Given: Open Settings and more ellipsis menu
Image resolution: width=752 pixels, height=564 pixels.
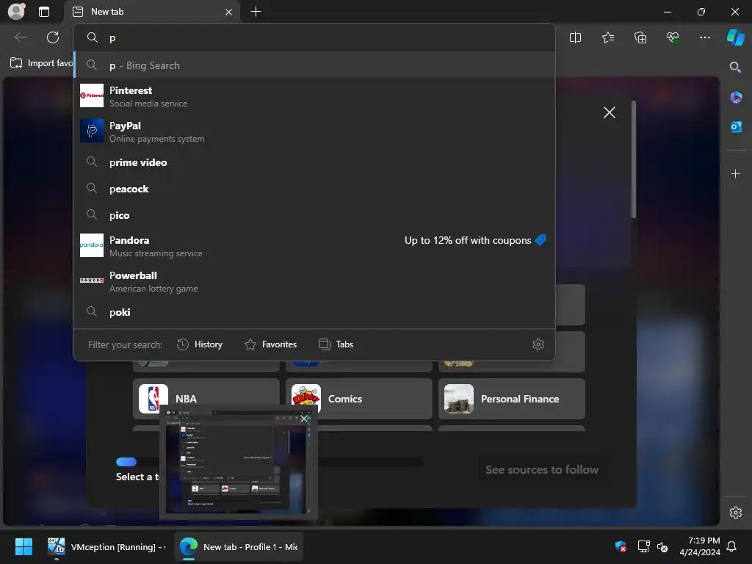Looking at the screenshot, I should click(x=704, y=37).
